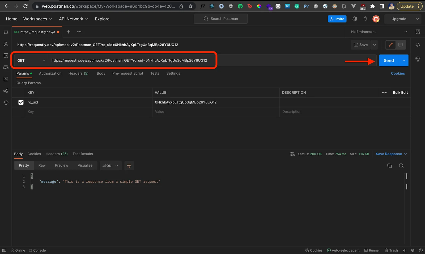Open the GET method dropdown

coord(31,61)
